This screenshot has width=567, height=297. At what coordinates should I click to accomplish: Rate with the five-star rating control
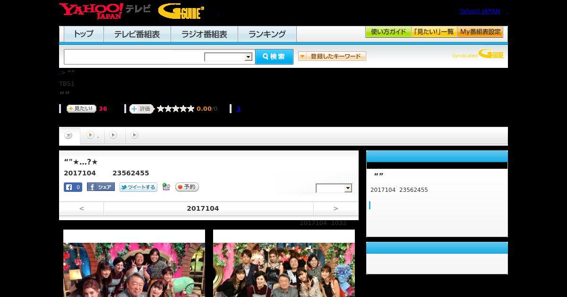176,109
